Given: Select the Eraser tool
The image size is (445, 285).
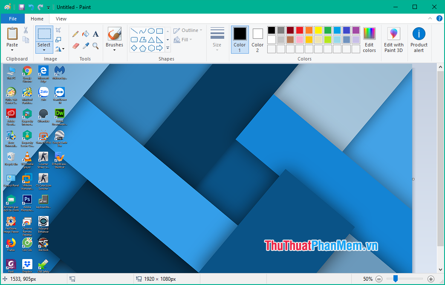Looking at the screenshot, I should [x=75, y=45].
